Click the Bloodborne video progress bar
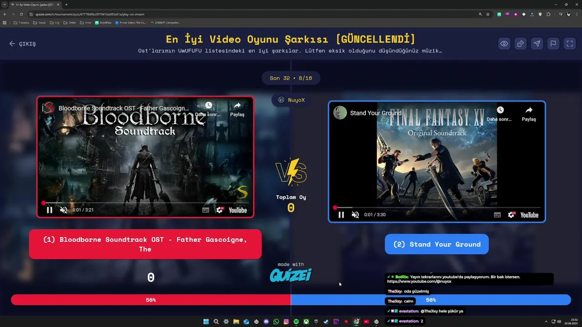 click(145, 203)
